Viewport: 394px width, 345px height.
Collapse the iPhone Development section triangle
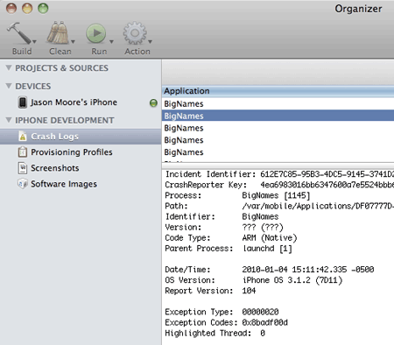(9, 120)
